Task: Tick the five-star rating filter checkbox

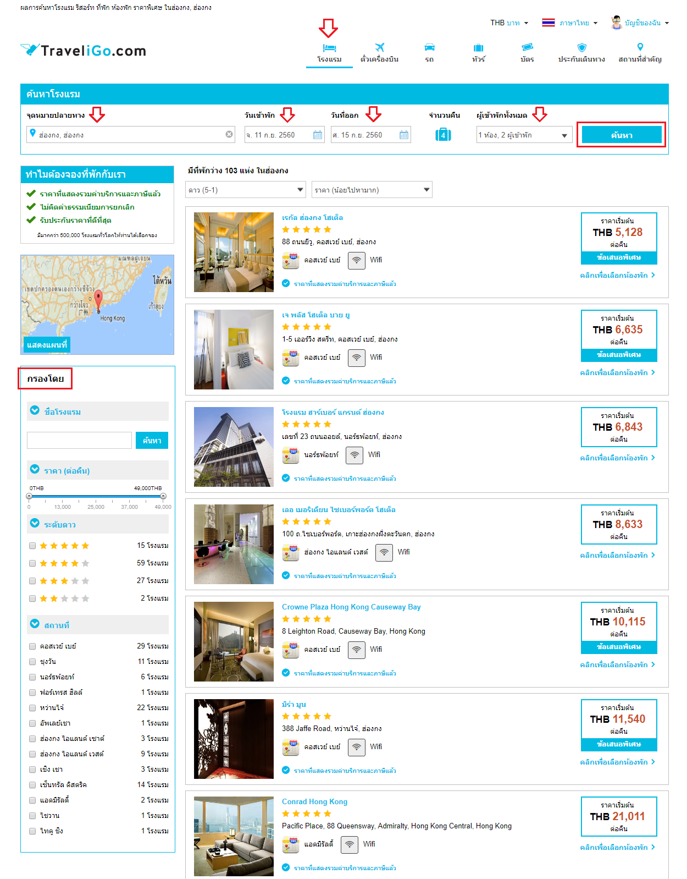Action: coord(32,546)
